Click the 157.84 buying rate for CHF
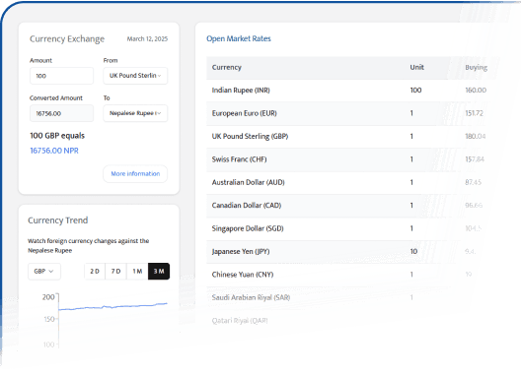 coord(475,159)
